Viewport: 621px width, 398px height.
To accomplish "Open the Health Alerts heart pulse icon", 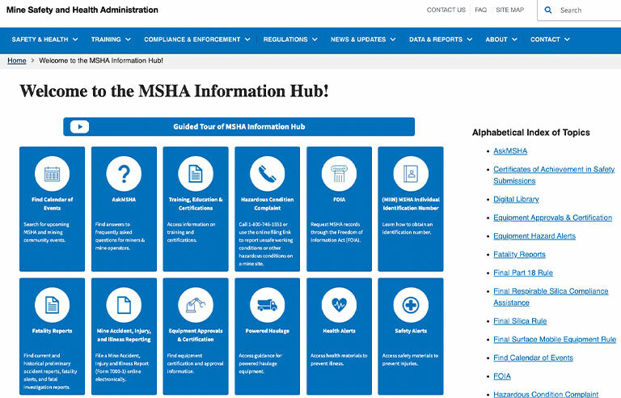I will tap(339, 305).
